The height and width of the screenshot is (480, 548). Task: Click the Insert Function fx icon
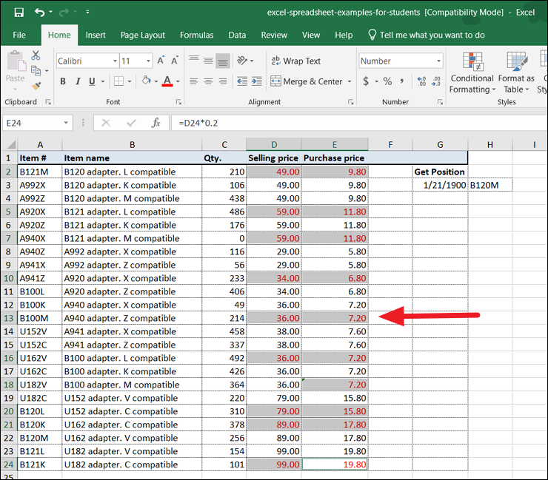point(156,123)
